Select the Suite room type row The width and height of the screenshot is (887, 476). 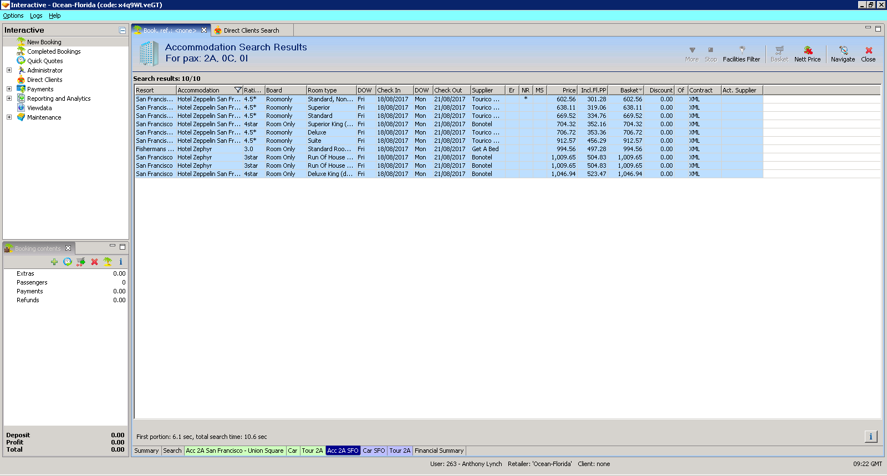(448, 141)
